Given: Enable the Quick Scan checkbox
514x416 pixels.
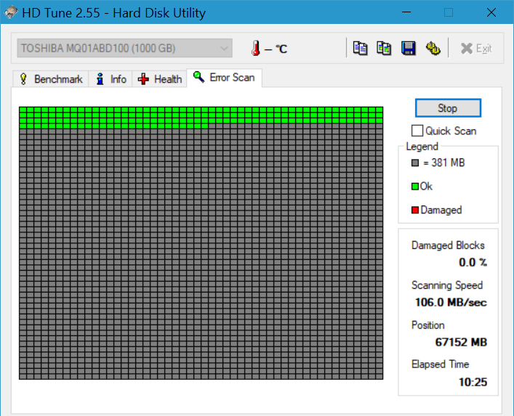Looking at the screenshot, I should point(417,131).
